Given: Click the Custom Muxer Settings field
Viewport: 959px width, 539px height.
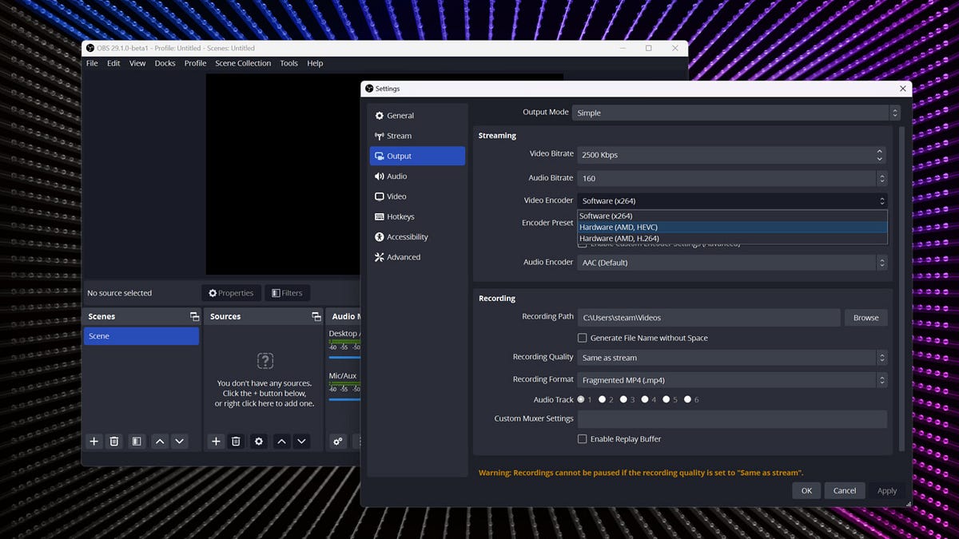Looking at the screenshot, I should [732, 419].
